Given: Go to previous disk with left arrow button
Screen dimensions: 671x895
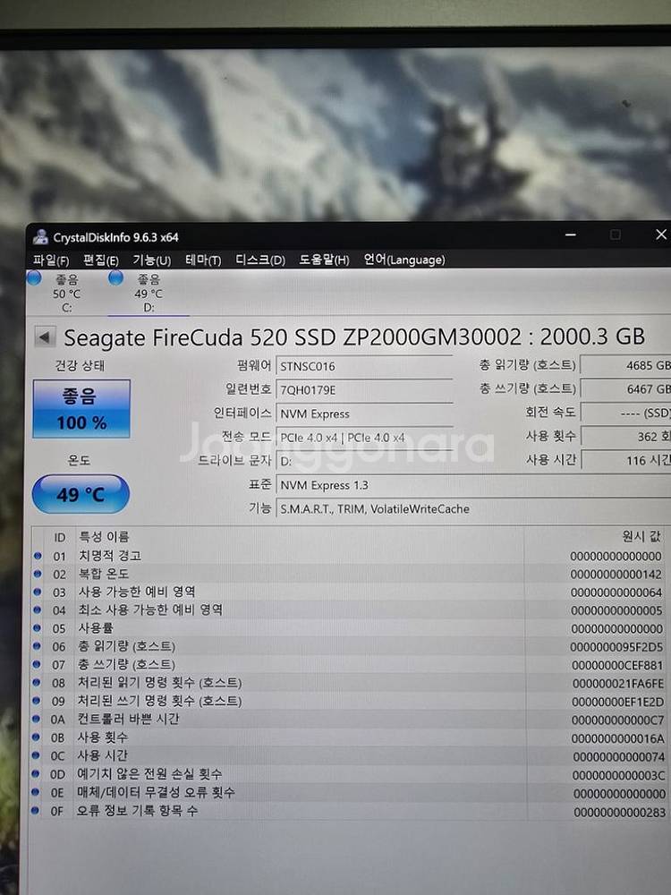Looking at the screenshot, I should click(45, 337).
